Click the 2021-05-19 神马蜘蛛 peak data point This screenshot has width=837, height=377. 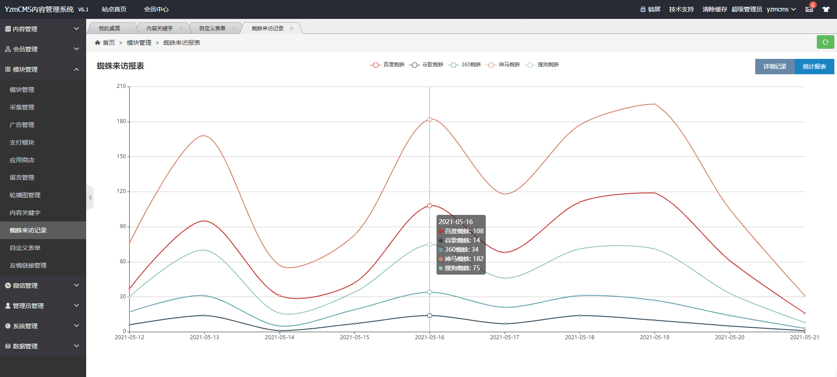[655, 104]
